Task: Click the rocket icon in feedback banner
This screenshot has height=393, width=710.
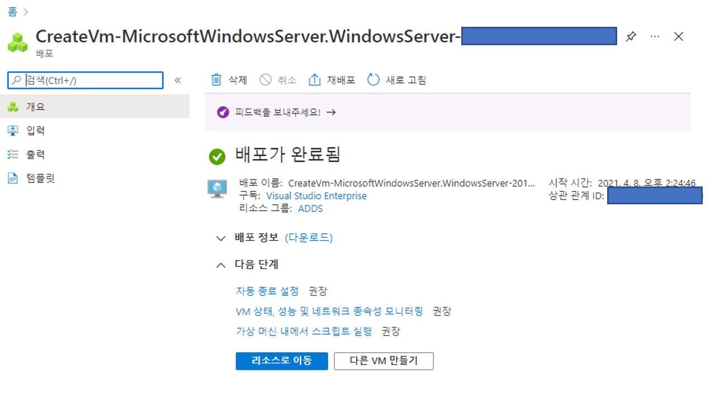Action: pyautogui.click(x=223, y=112)
